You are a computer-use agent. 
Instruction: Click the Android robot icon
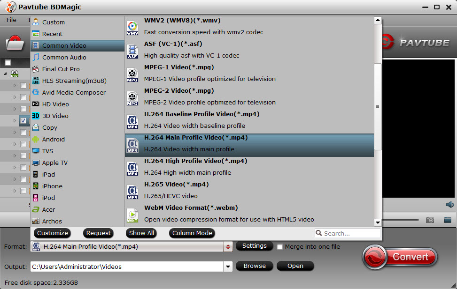pyautogui.click(x=36, y=139)
